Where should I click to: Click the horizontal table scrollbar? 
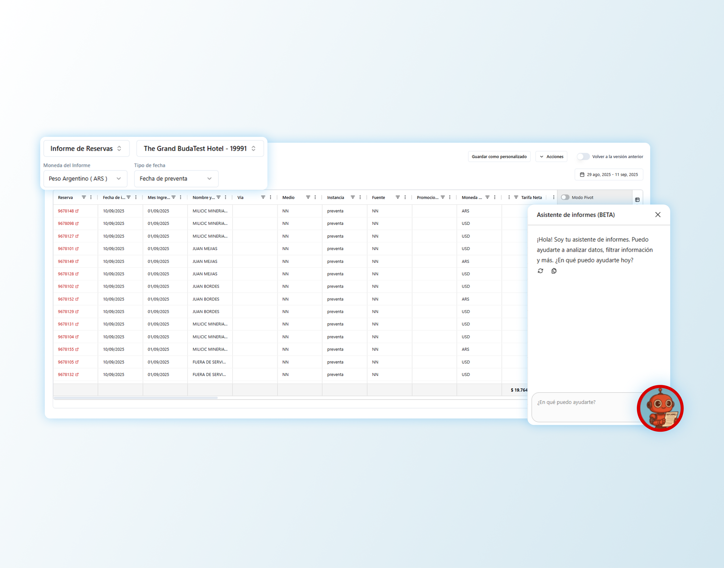135,397
